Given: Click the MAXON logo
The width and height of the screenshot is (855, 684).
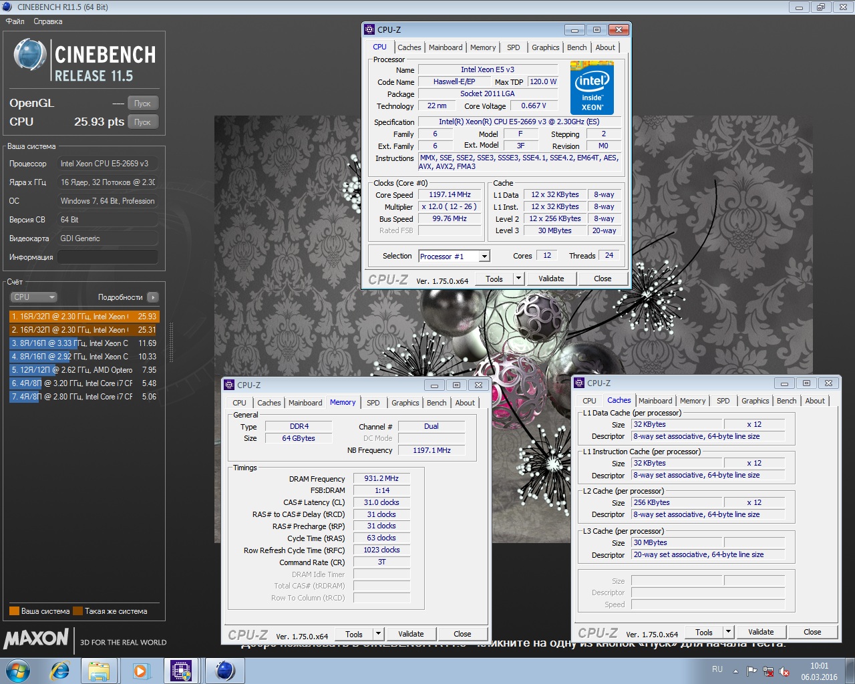Looking at the screenshot, I should [x=36, y=639].
